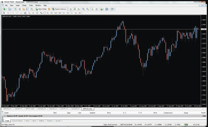This screenshot has height=127, width=208.
Task: Expand the Arrows tool dropdown arrow
Action: pyautogui.click(x=43, y=13)
